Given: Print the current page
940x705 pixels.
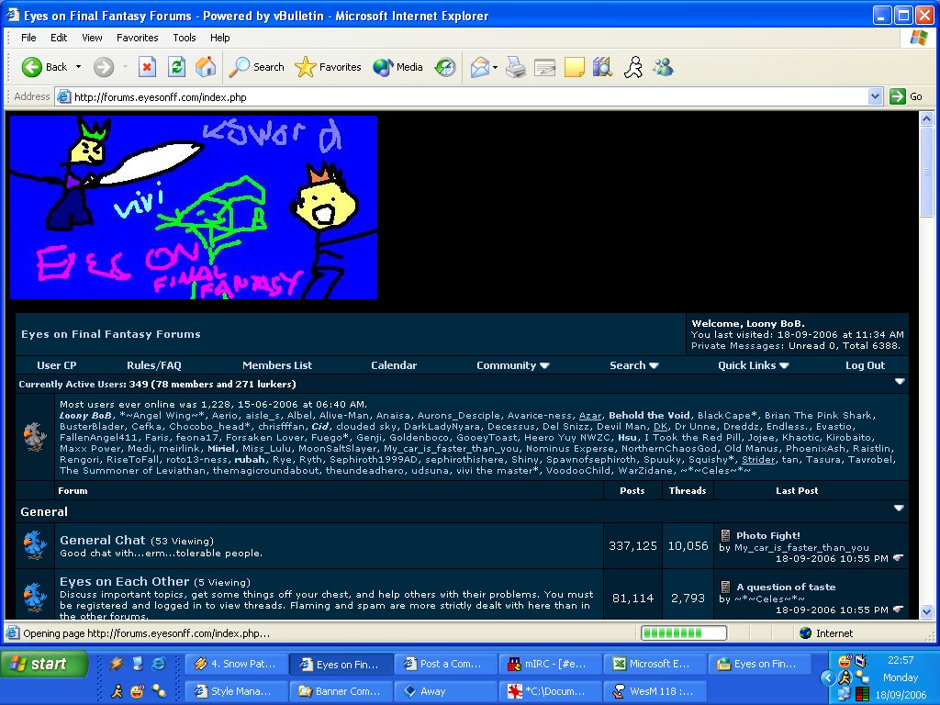Looking at the screenshot, I should [516, 67].
